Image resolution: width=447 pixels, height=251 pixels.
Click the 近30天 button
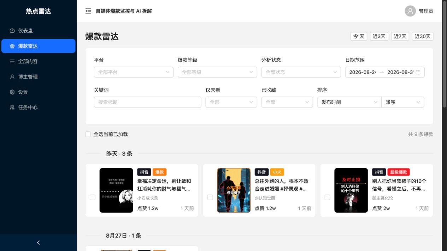point(423,36)
